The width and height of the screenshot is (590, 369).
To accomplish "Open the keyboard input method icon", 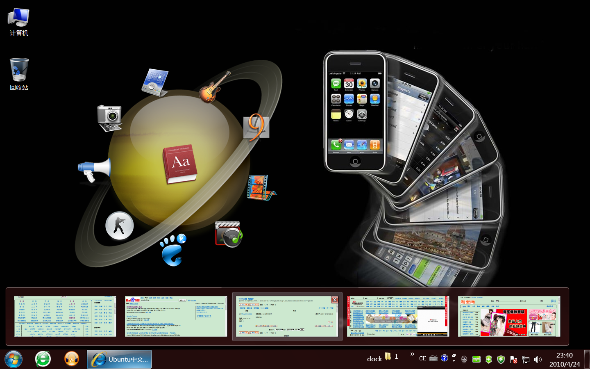I will pyautogui.click(x=433, y=358).
